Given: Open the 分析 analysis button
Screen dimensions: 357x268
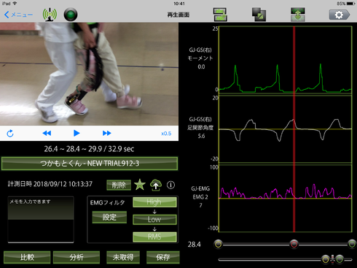Looking at the screenshot, I should point(76,257).
